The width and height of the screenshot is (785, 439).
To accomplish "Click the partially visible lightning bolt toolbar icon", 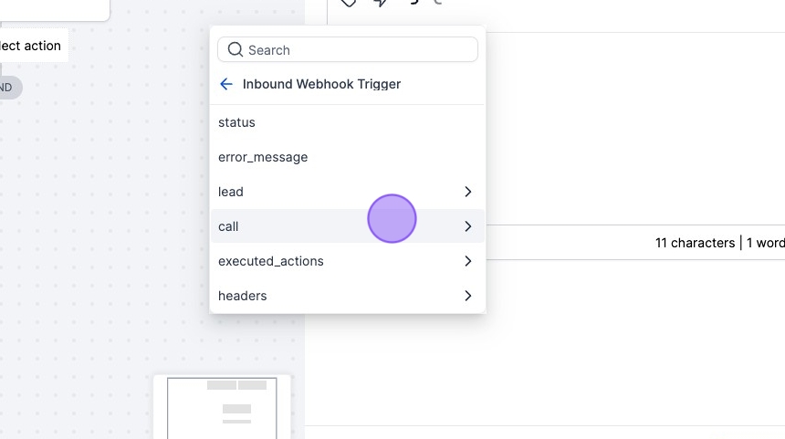I will [380, 3].
